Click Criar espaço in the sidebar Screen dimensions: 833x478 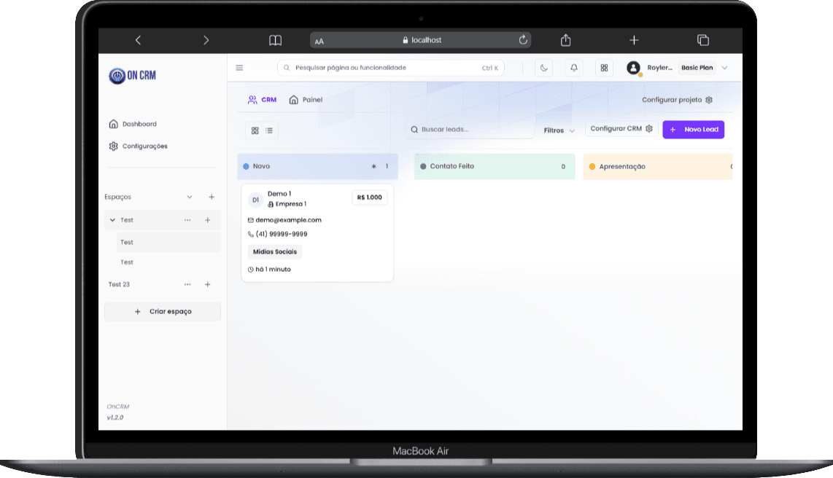(162, 311)
